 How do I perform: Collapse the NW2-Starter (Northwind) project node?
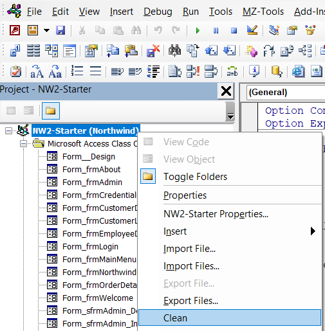click(x=8, y=130)
